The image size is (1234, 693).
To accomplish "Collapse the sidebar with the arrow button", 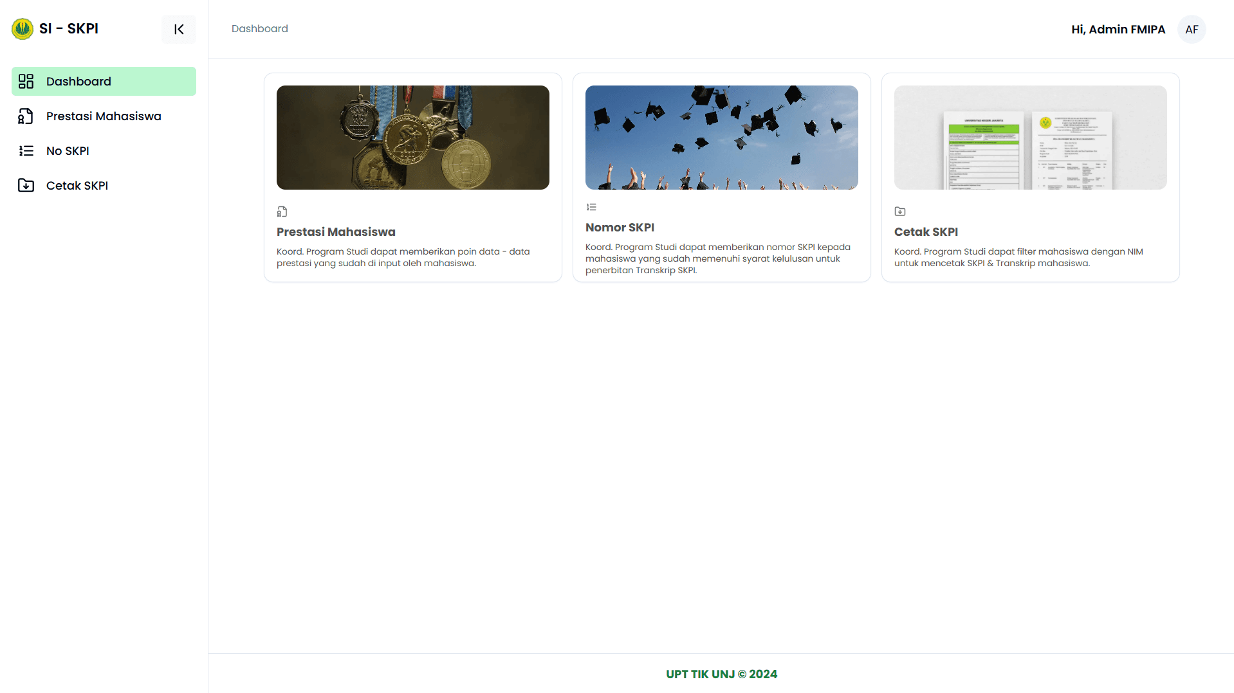I will point(178,29).
